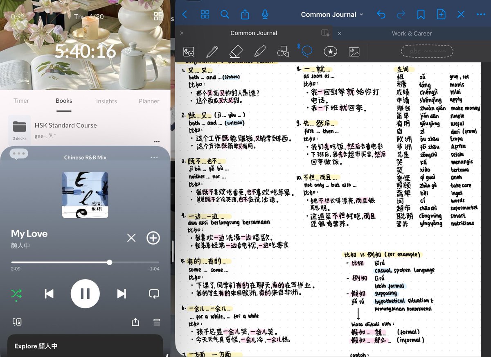Skip to the next track
This screenshot has width=491, height=357.
coord(122,294)
